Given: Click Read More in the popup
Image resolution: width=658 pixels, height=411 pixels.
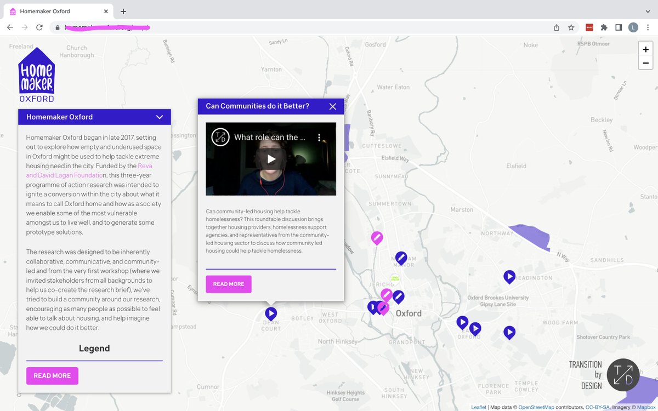Looking at the screenshot, I should [229, 284].
